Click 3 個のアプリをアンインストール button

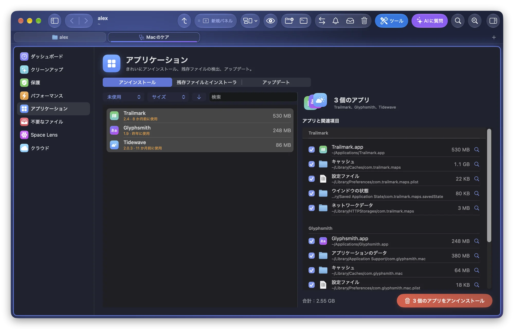pyautogui.click(x=444, y=301)
